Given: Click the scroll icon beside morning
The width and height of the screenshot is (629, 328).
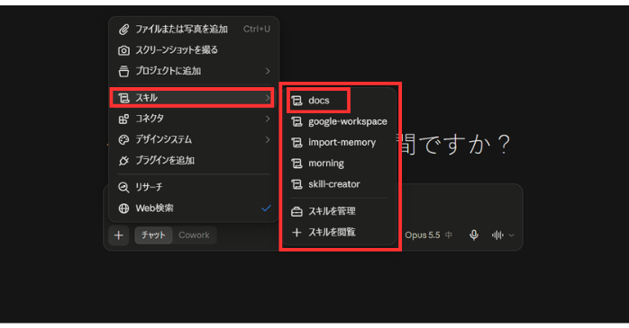Looking at the screenshot, I should (296, 164).
